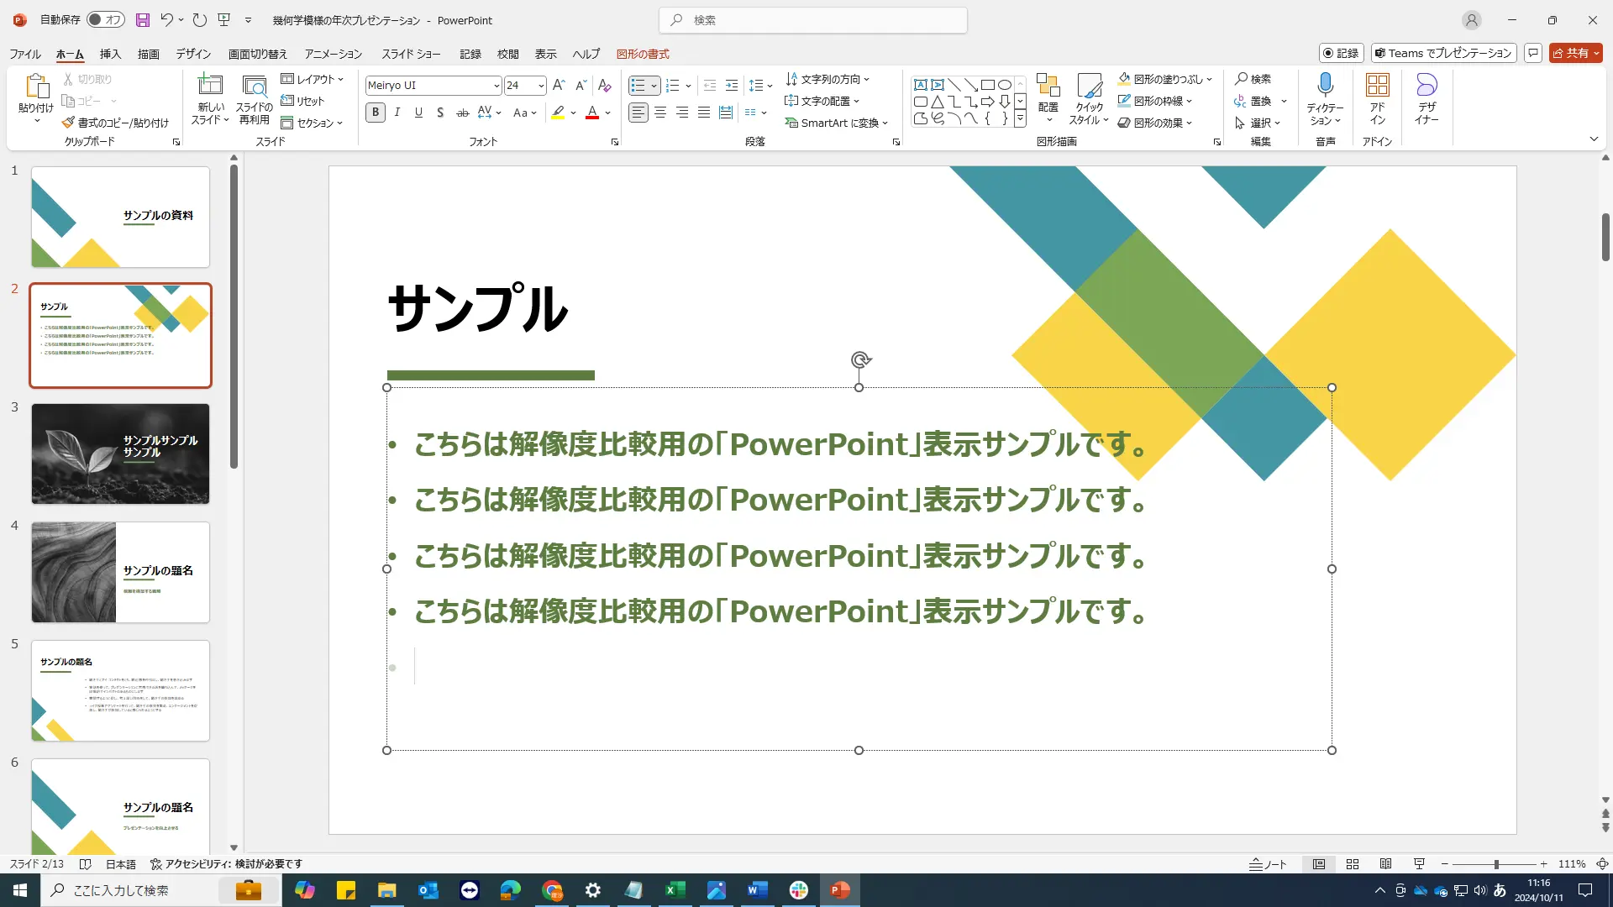Toggle text shadow S button

click(440, 113)
